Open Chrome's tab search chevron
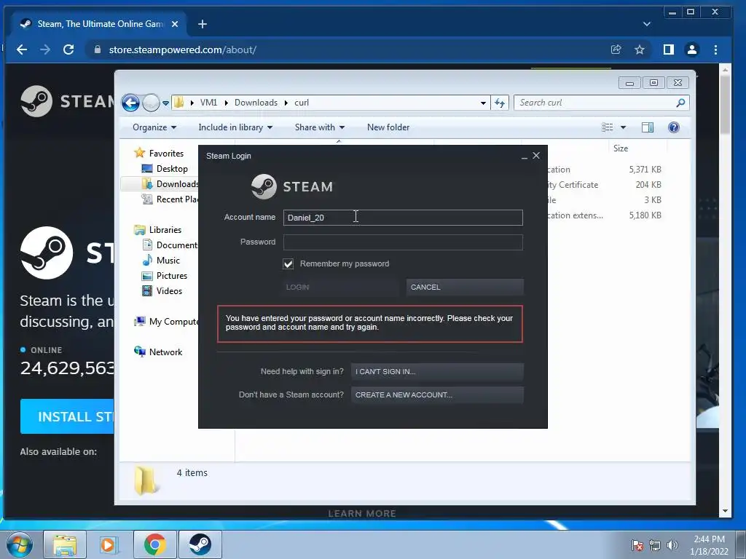 pyautogui.click(x=647, y=24)
